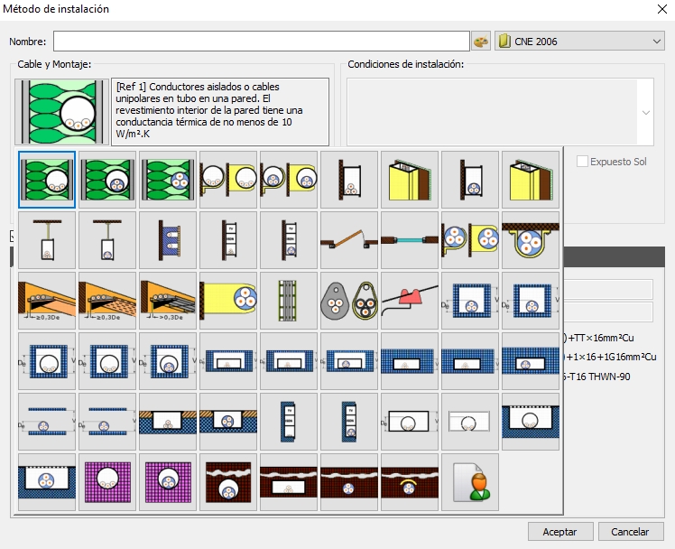Select first magenta grid conduit icon
This screenshot has height=549, width=675.
(x=106, y=482)
